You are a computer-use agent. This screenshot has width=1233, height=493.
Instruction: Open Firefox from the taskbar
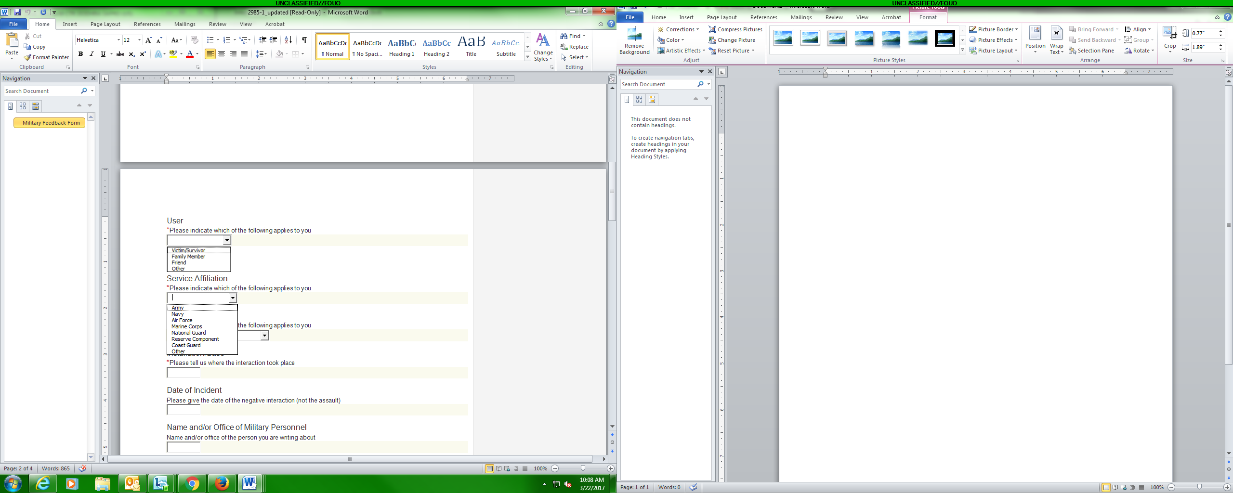222,483
